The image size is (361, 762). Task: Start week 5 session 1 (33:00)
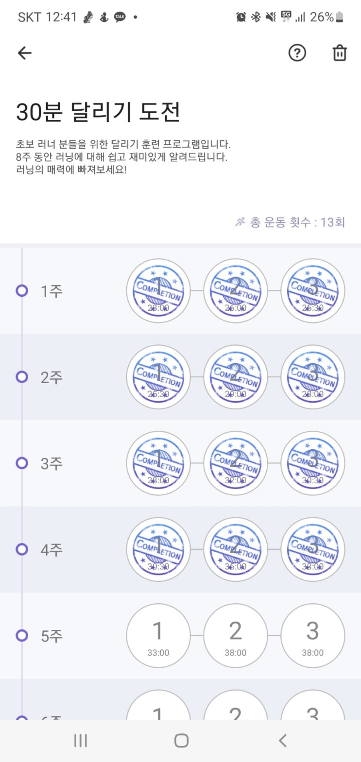(x=158, y=635)
